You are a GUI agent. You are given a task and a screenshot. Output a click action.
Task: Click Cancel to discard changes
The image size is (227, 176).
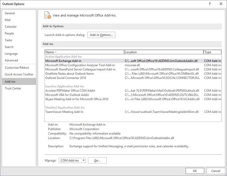point(216,171)
